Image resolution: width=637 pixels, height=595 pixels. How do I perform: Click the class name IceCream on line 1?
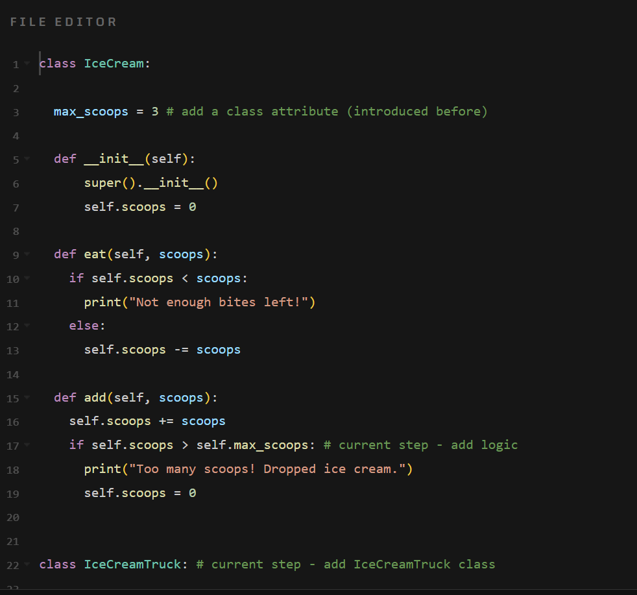point(114,64)
